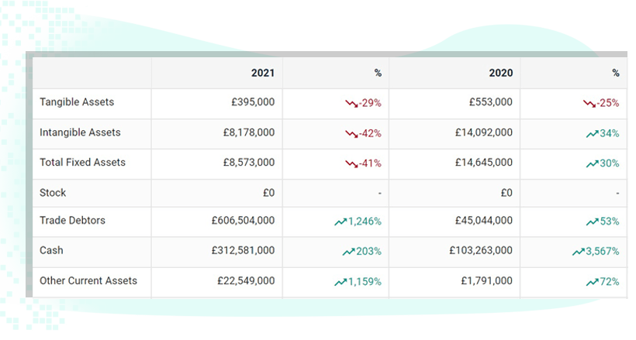
Task: Click the down-trend arrow next to -41%
Action: (351, 163)
